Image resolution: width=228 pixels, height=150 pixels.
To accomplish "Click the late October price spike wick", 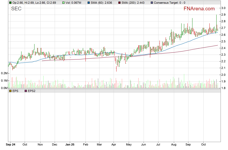I will pos(217,19).
